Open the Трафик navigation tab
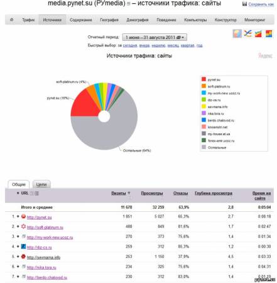The image size is (277, 283). pyautogui.click(x=28, y=20)
